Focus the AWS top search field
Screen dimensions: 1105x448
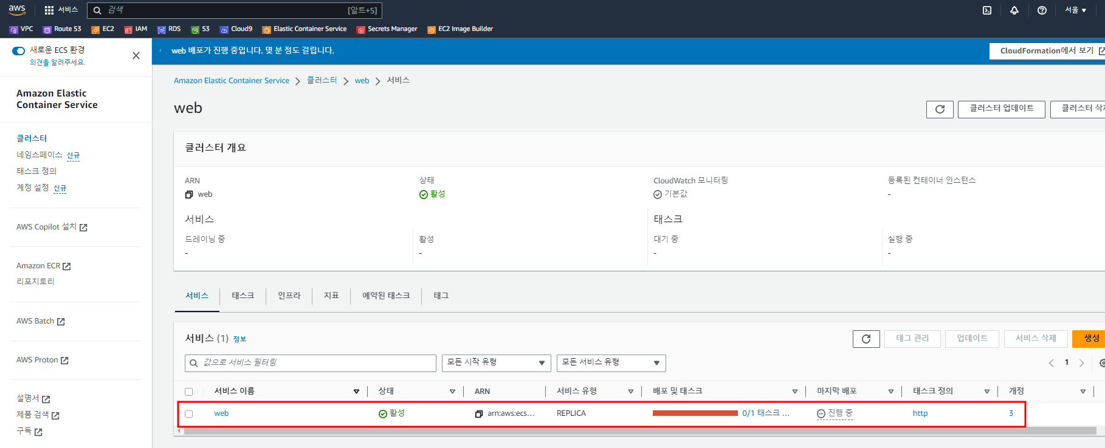[x=235, y=10]
